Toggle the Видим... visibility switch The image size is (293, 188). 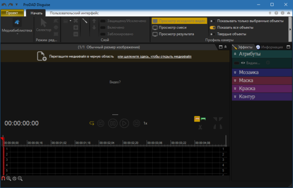pos(236,63)
